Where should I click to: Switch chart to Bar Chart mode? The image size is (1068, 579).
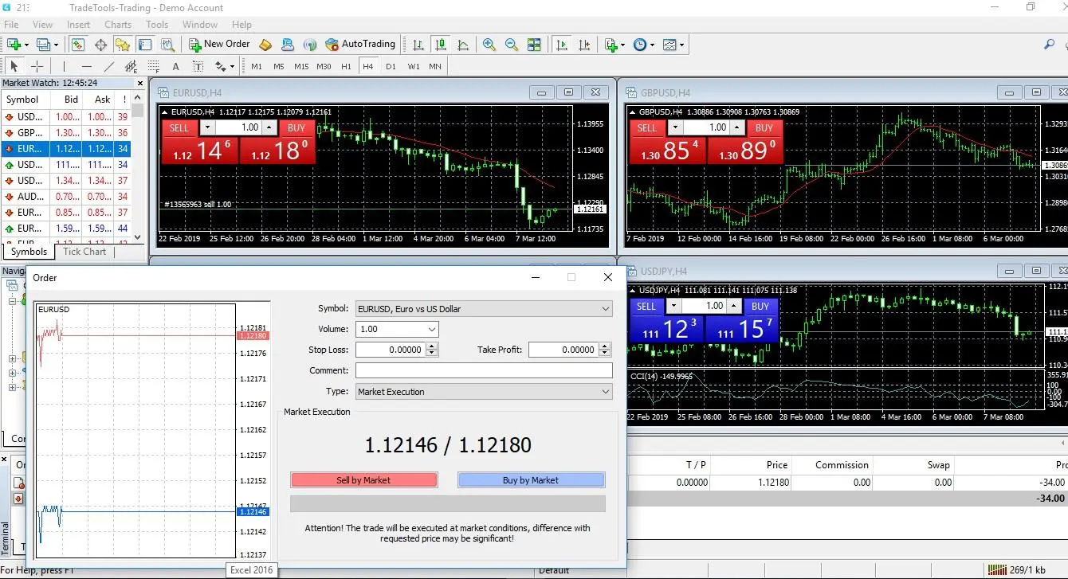(x=418, y=45)
